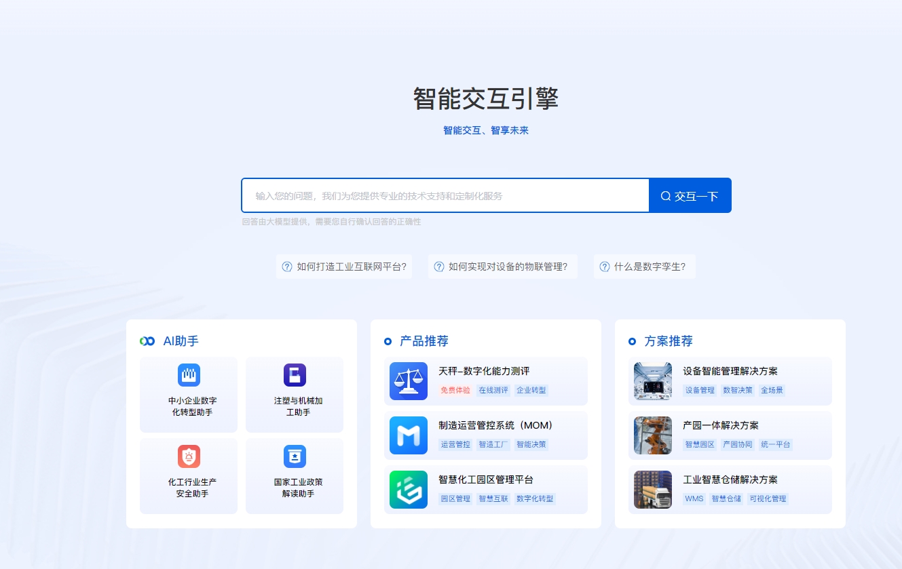Select the 智慧化工园区管理平台 green icon
The image size is (902, 569).
click(408, 489)
